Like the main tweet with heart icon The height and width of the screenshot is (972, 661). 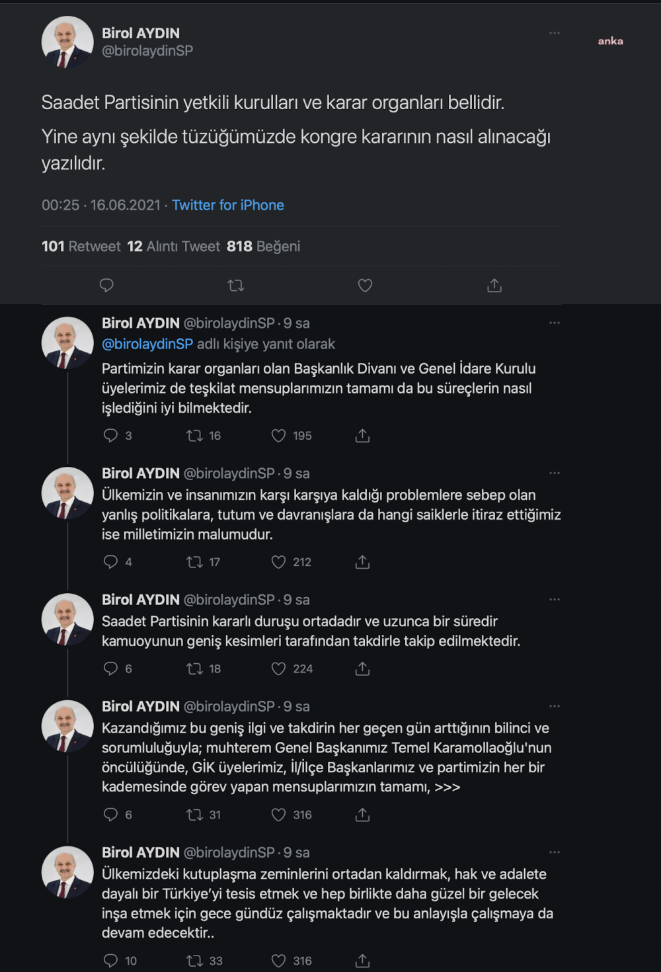(x=365, y=286)
